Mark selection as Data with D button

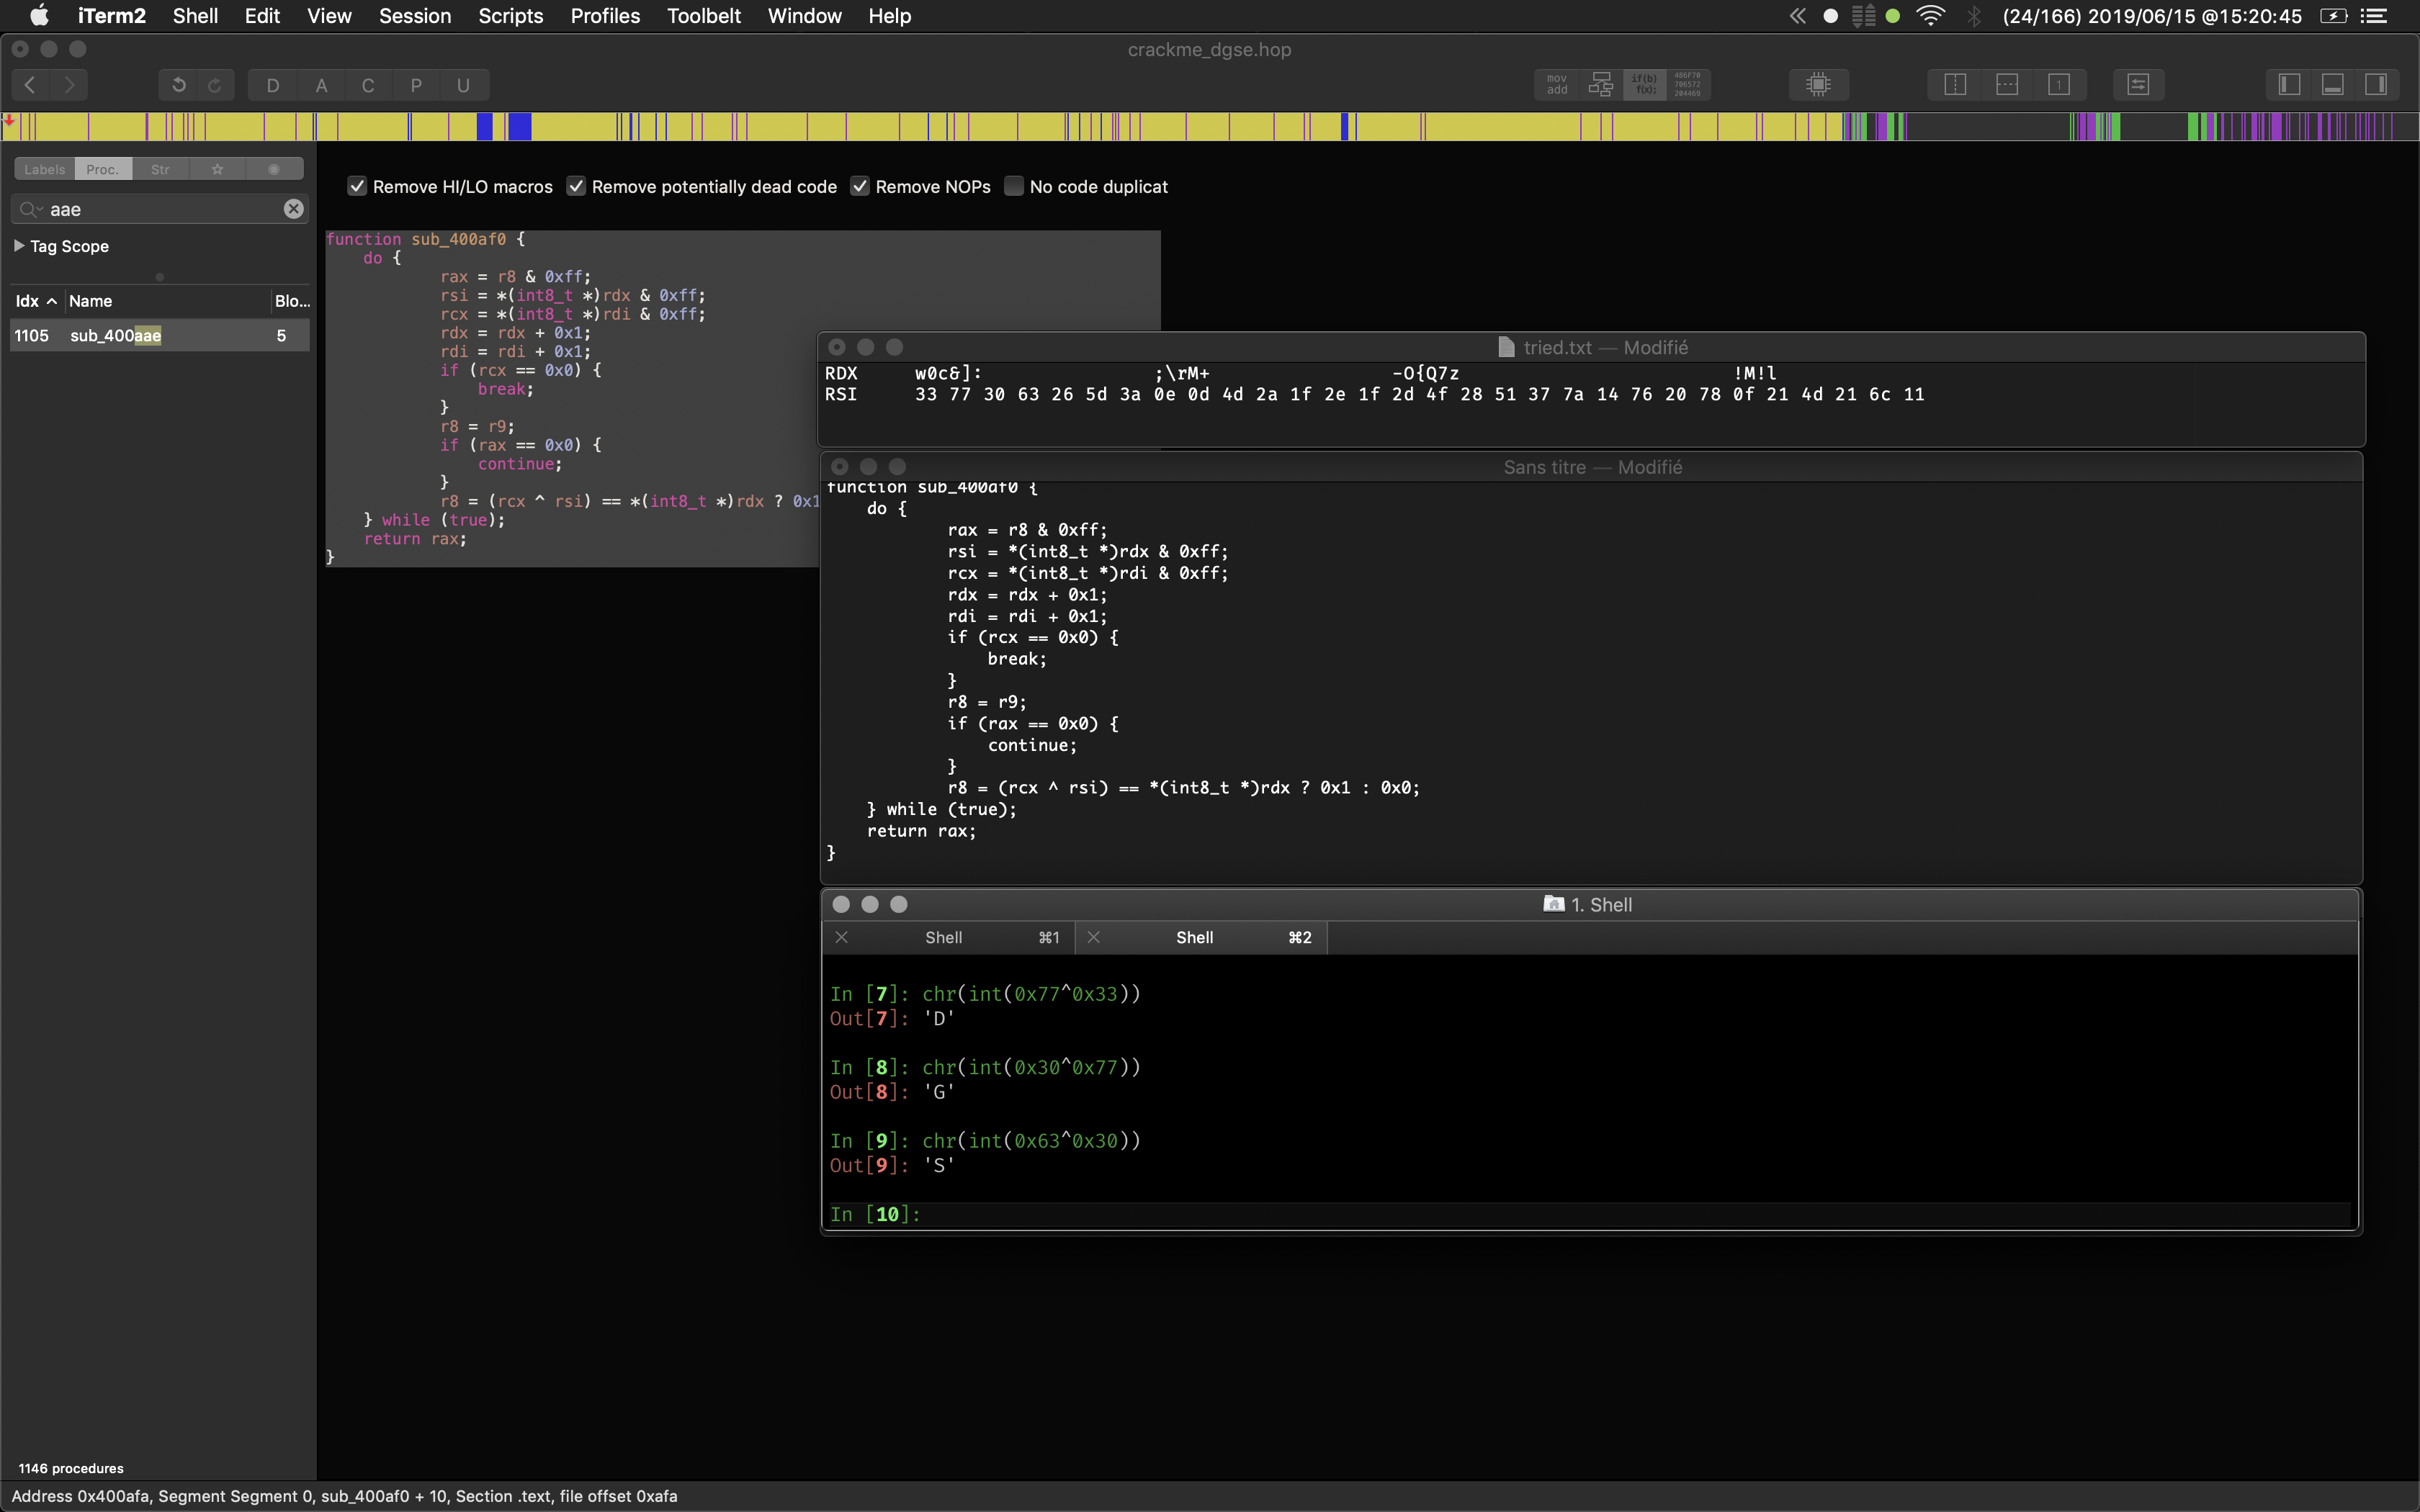273,85
